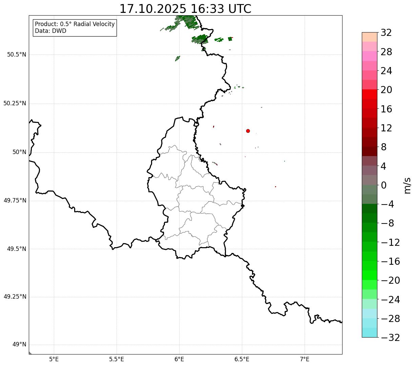This screenshot has height=366, width=415.
Task: Click the colorbar tick label 12
Action: coord(386,128)
